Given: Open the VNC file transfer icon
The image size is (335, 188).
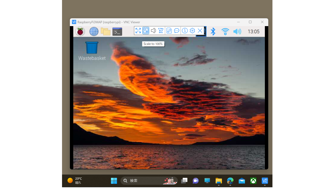Looking at the screenshot, I should (x=169, y=31).
